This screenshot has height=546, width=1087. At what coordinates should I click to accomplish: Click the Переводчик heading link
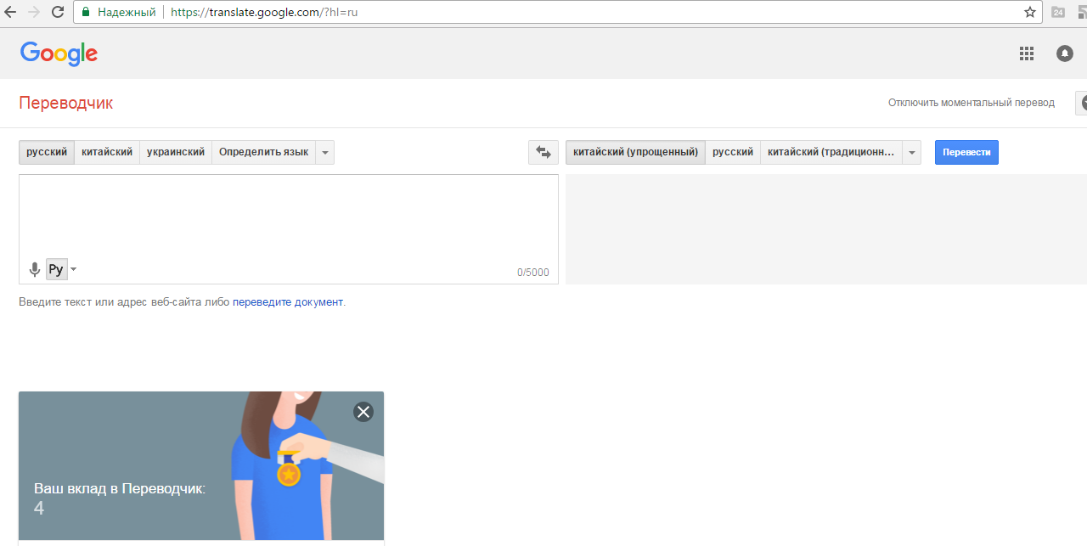(x=65, y=103)
